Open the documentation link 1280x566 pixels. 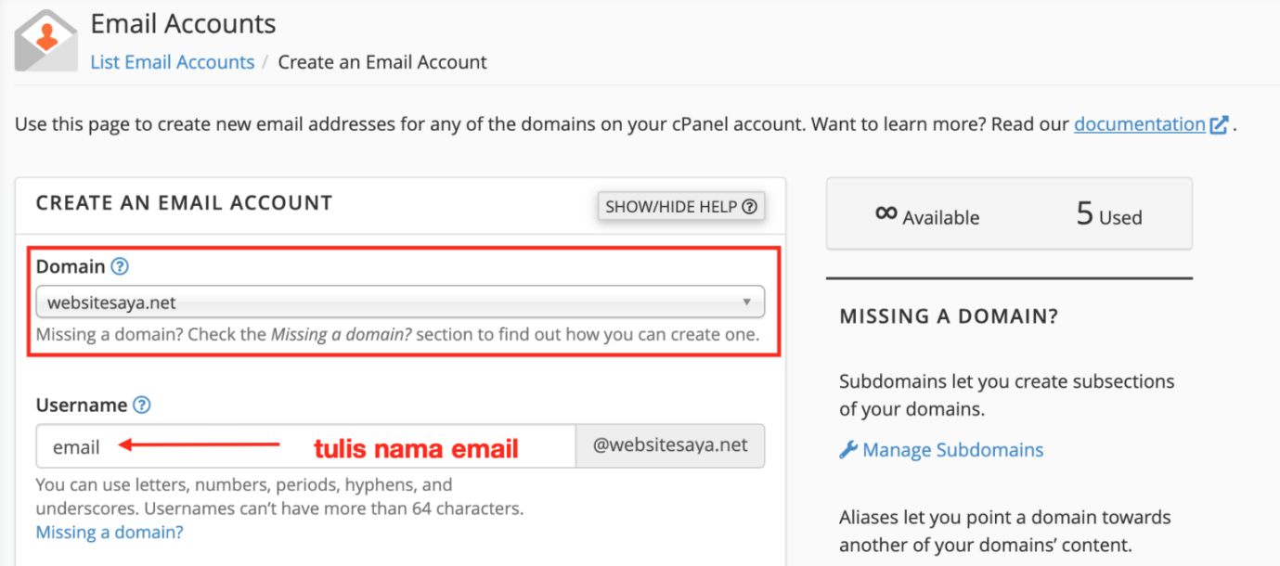click(1140, 124)
